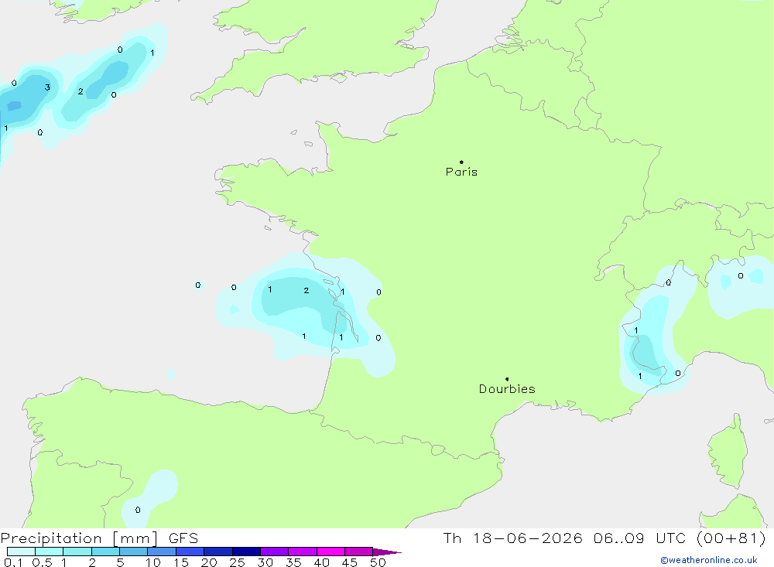Click the date text '18-06-2026'
This screenshot has width=774, height=567.
click(x=528, y=538)
